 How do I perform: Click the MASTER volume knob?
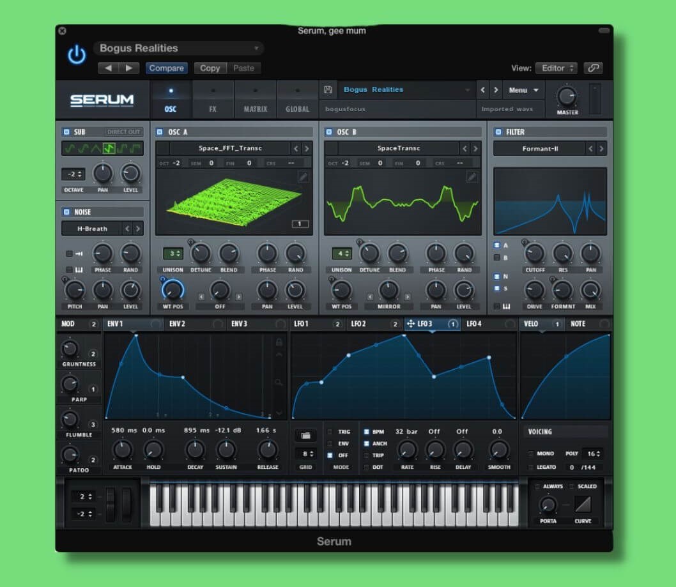click(x=567, y=96)
